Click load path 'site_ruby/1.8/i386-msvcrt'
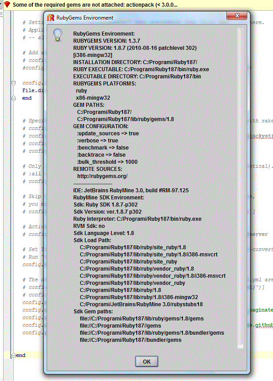 (149, 255)
